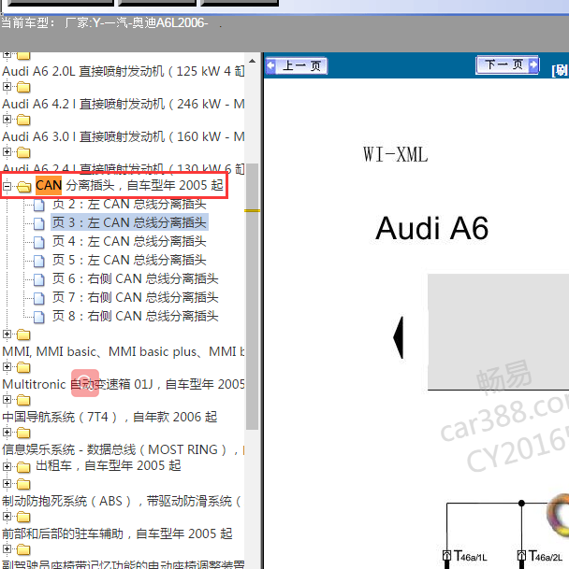This screenshot has height=569, width=569.
Task: Select Audi A6 3.0 l 直接喷射发动机 entry
Action: pos(123,136)
